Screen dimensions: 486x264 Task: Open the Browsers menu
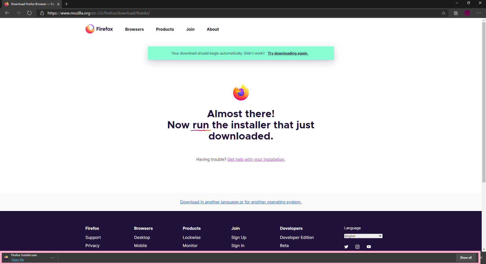134,29
